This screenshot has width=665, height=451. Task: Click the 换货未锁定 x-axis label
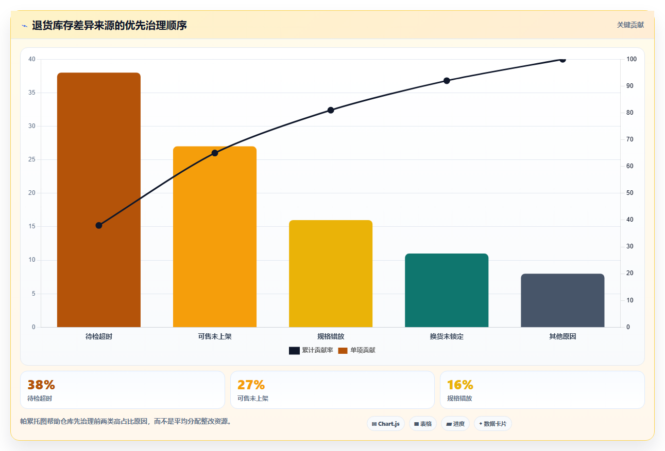pyautogui.click(x=447, y=337)
